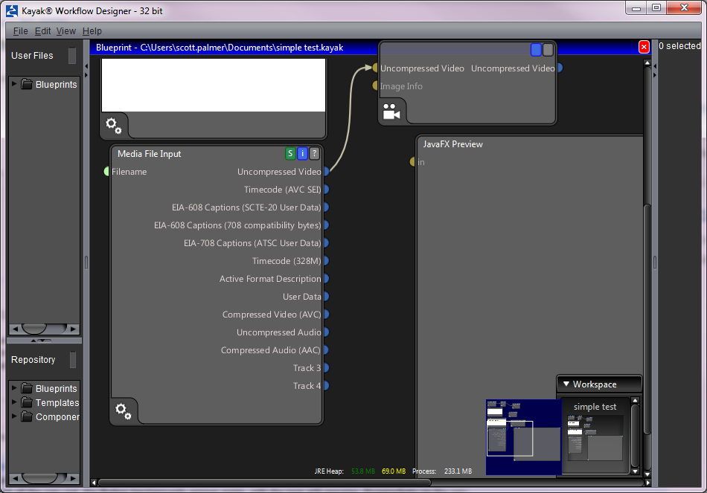This screenshot has height=493, width=707.
Task: Toggle the gray square button on the video node
Action: (x=548, y=50)
